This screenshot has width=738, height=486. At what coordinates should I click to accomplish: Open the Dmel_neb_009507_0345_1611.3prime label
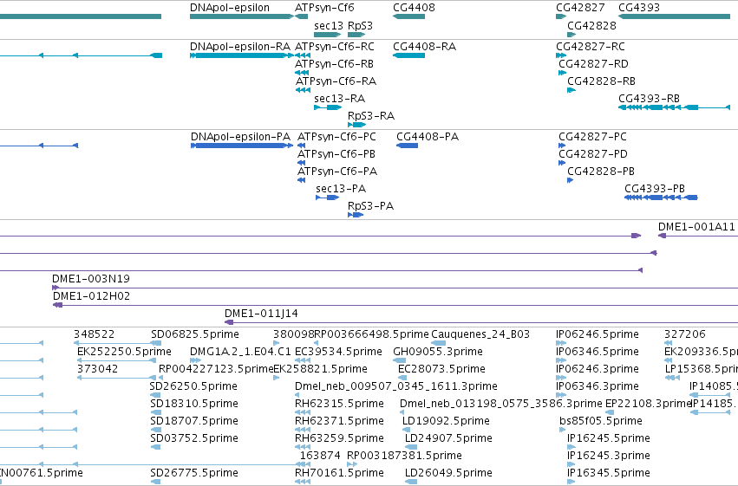pyautogui.click(x=395, y=387)
